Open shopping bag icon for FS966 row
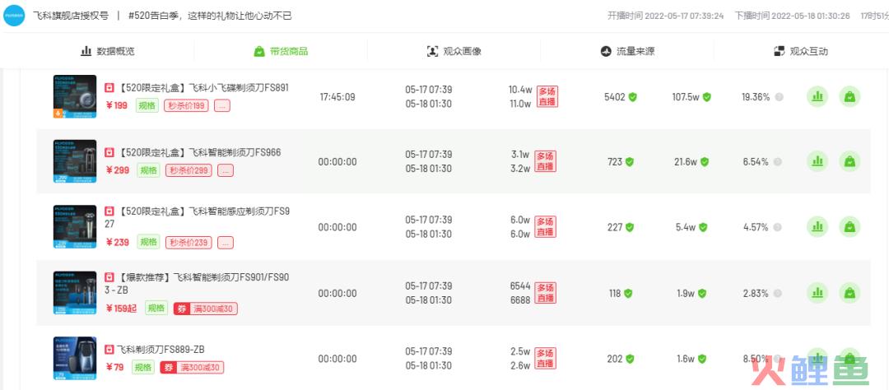This screenshot has width=889, height=390. [x=849, y=161]
